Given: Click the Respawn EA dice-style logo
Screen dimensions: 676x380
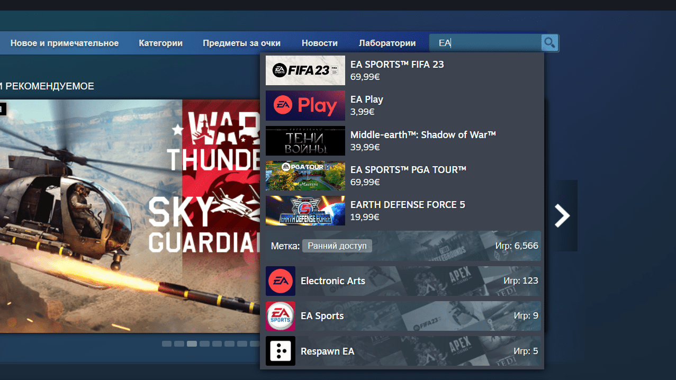Looking at the screenshot, I should (281, 351).
